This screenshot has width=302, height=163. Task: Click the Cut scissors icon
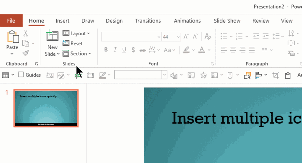pyautogui.click(x=26, y=33)
